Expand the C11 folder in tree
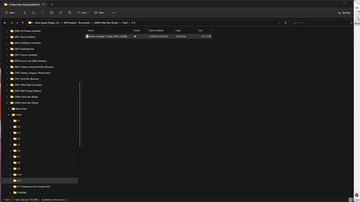The image size is (360, 202). coord(10,181)
